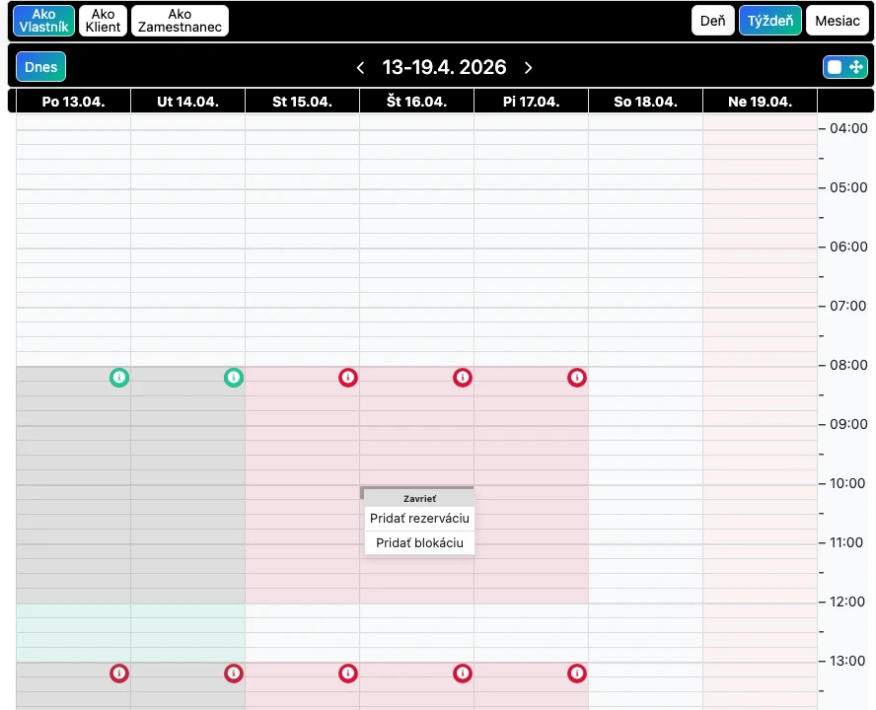Jump to today with Dnes button

coord(40,67)
